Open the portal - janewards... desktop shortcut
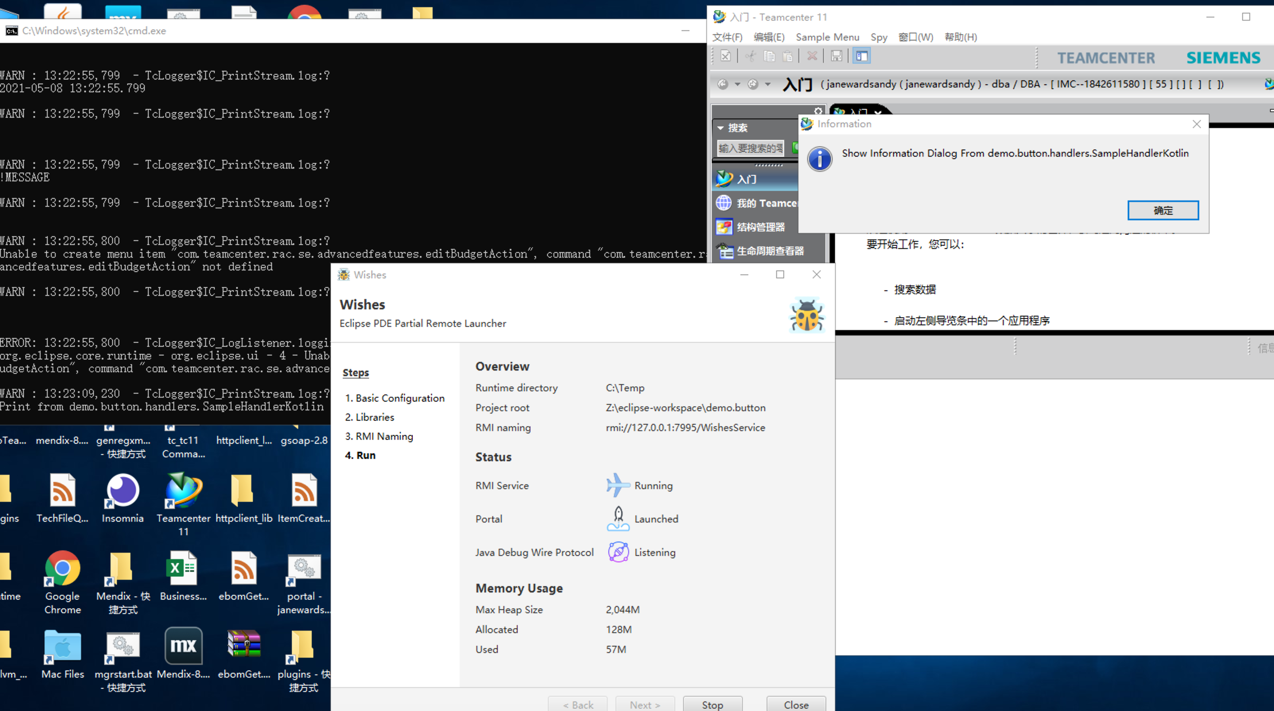Screen dimensions: 1274x711 [304, 583]
